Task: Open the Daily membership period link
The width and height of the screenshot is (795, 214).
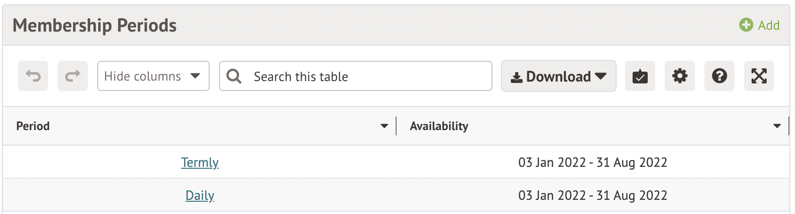Action: [x=200, y=195]
